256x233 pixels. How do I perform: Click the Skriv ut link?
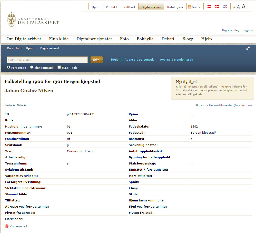pos(200,105)
